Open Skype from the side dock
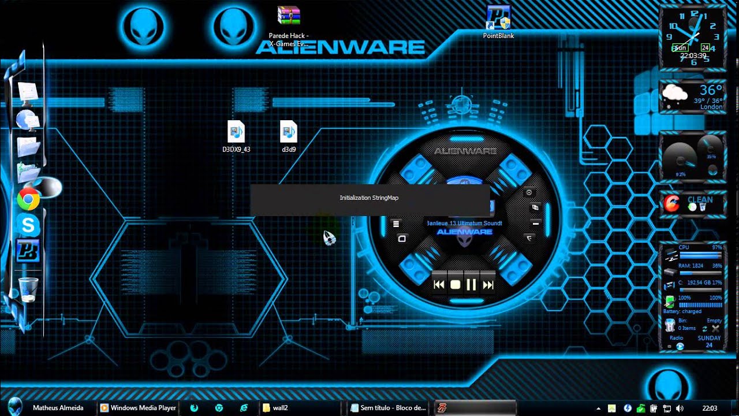 28,224
